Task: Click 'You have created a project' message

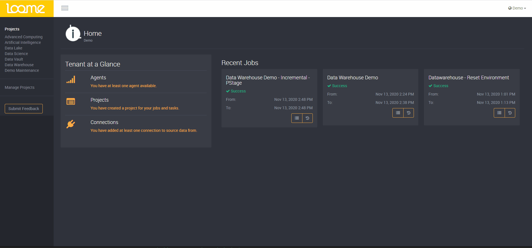Action: [x=135, y=108]
